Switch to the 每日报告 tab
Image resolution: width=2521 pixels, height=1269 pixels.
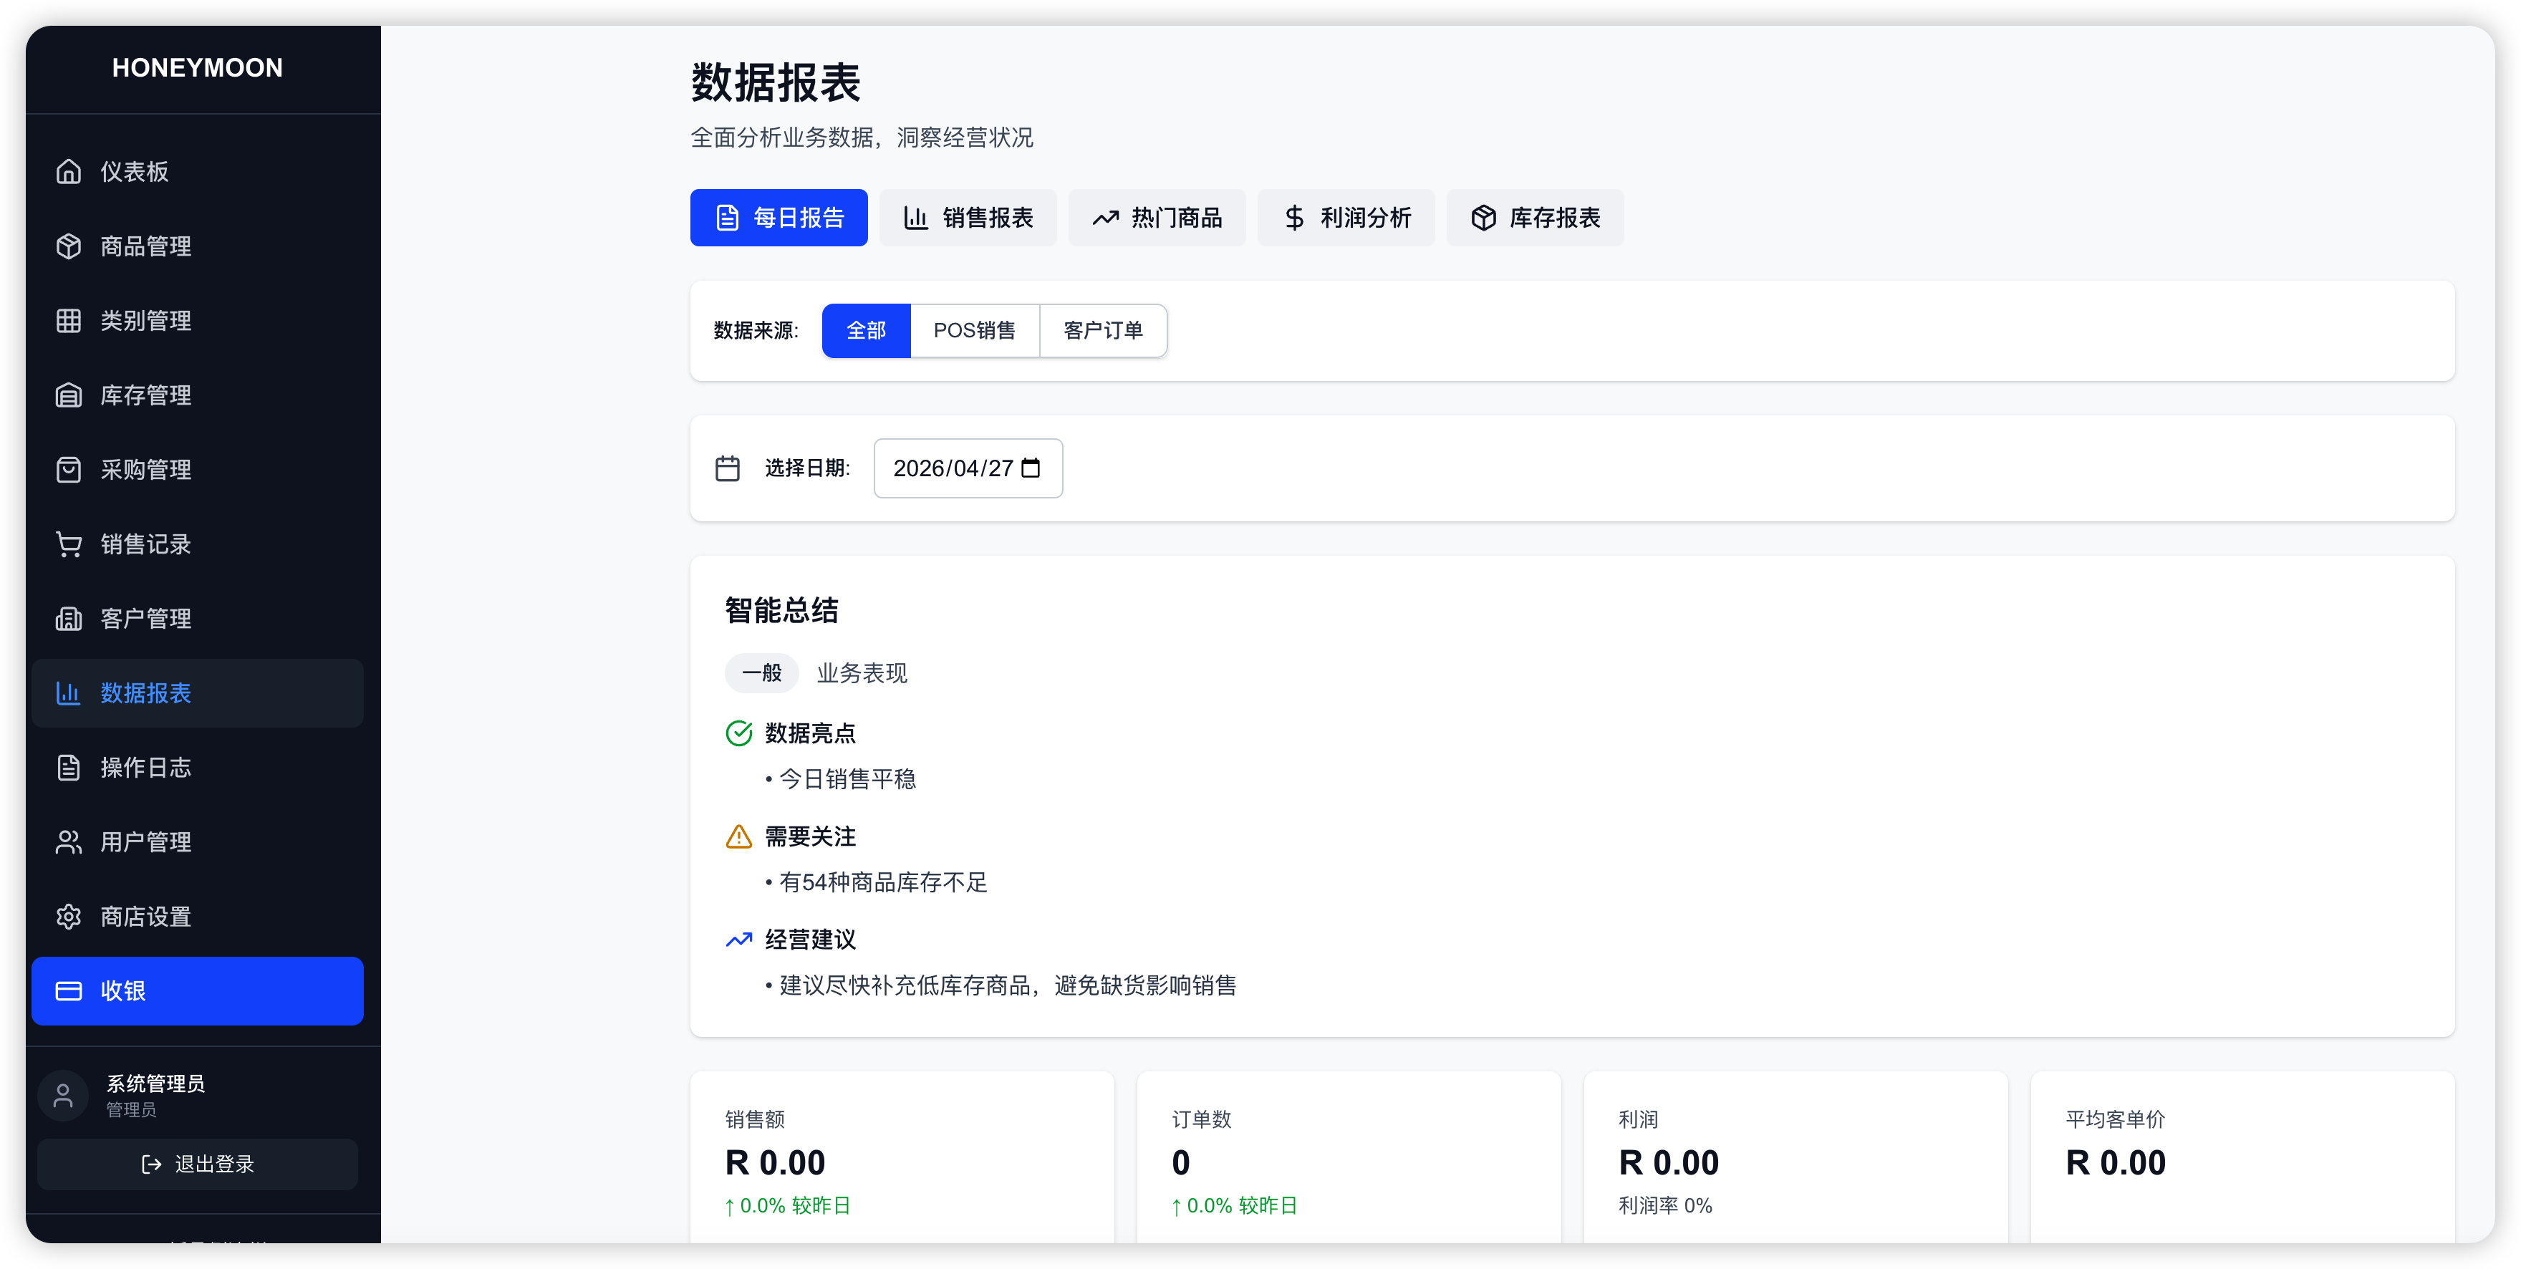click(x=779, y=217)
